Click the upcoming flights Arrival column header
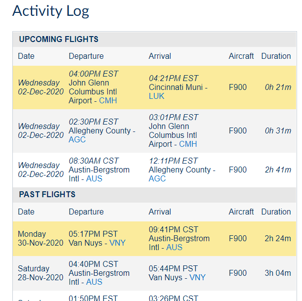Viewport: 302px width, 301px height. coord(161,56)
